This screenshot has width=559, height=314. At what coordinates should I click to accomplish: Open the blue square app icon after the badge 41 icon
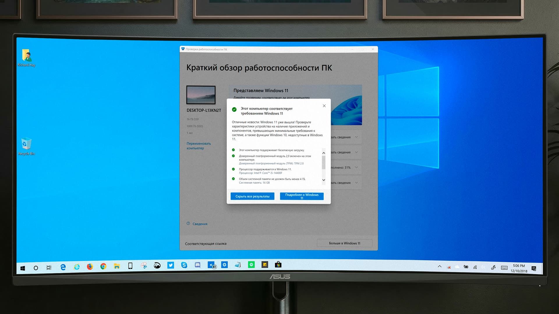point(224,265)
